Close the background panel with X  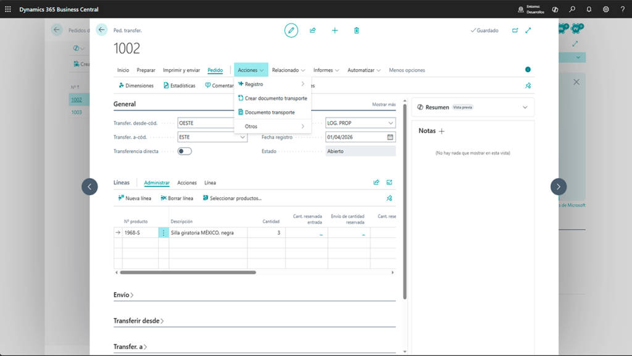pos(576,82)
